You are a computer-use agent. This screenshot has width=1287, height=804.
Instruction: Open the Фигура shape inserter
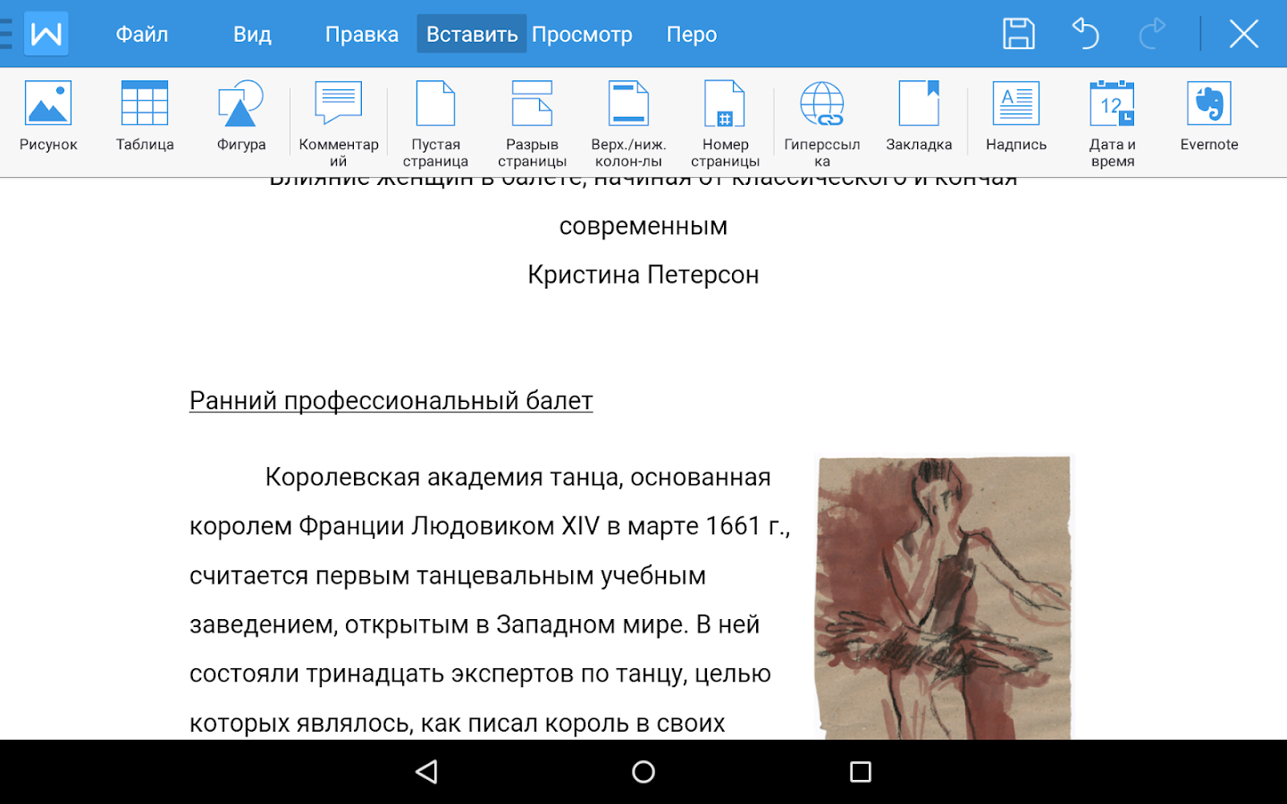click(x=241, y=117)
